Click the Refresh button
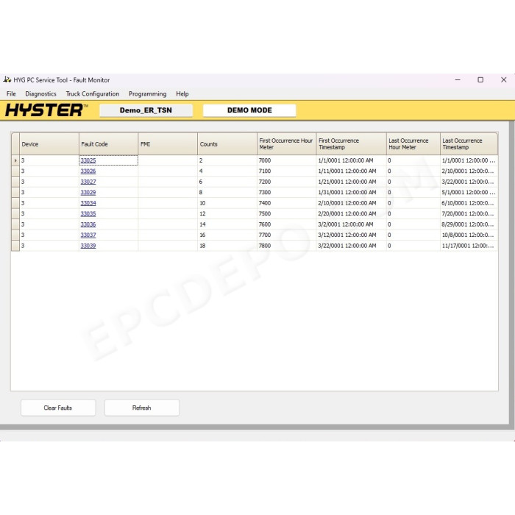The height and width of the screenshot is (515, 515). pos(142,408)
